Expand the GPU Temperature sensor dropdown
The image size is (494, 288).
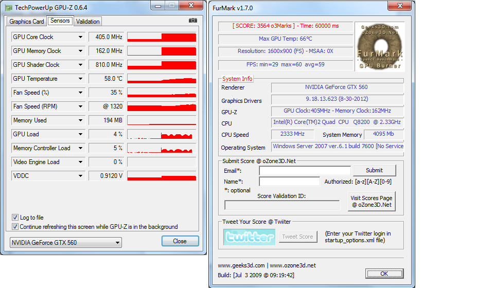click(x=80, y=79)
